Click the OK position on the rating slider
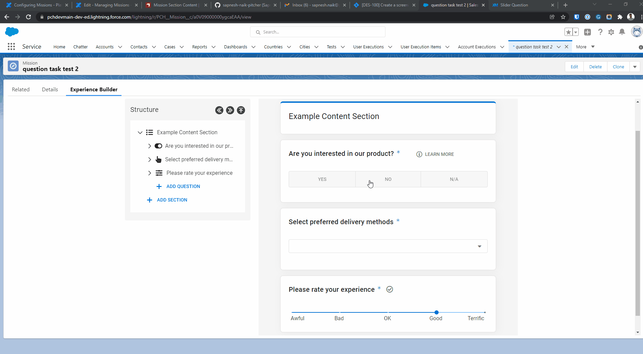This screenshot has width=643, height=354. pos(388,312)
